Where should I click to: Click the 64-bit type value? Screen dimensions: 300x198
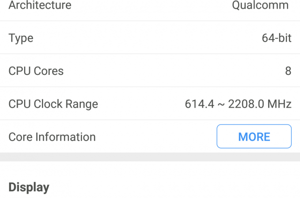276,38
